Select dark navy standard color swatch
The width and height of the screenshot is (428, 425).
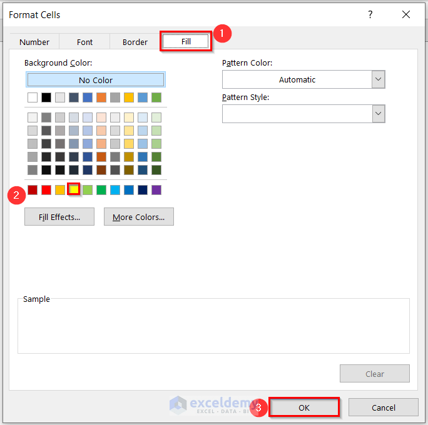coord(143,190)
